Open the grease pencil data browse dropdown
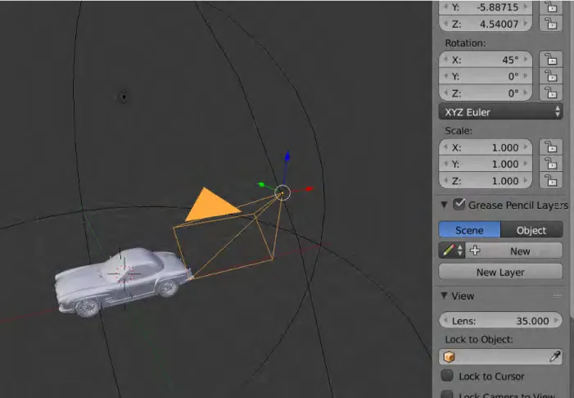 point(452,251)
